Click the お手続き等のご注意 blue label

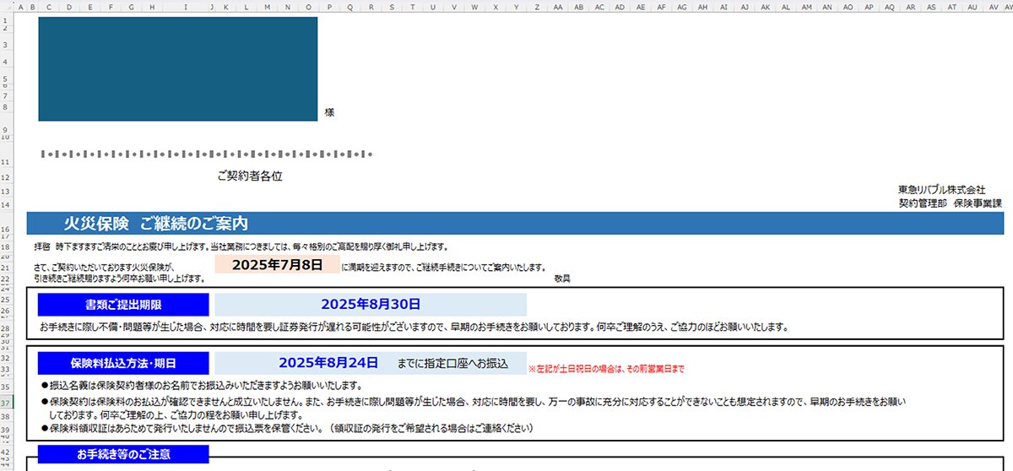(x=123, y=454)
